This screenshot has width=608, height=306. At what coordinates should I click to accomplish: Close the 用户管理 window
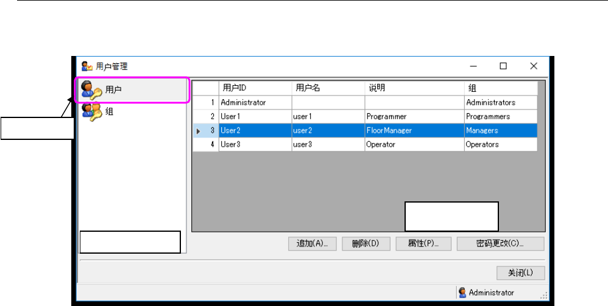pyautogui.click(x=534, y=66)
